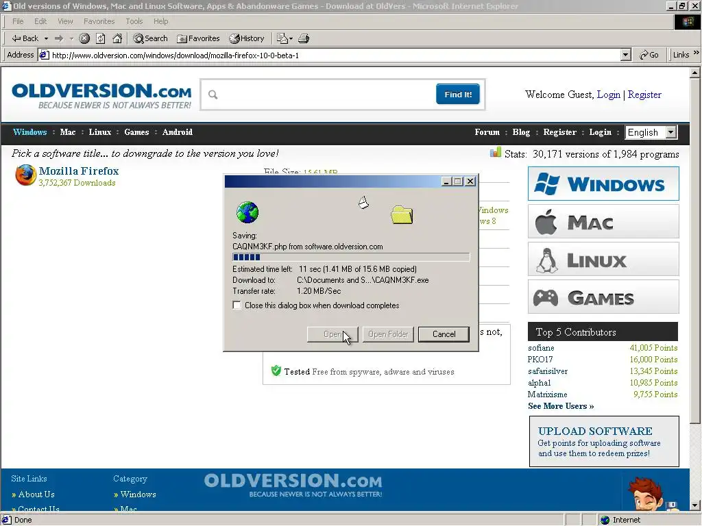The height and width of the screenshot is (526, 702).
Task: Click the Windows flag logo throbber
Action: [x=687, y=22]
